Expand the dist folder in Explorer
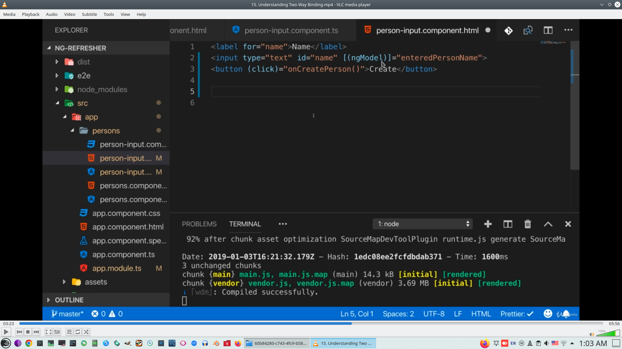Viewport: 622px width, 349px height. click(57, 62)
